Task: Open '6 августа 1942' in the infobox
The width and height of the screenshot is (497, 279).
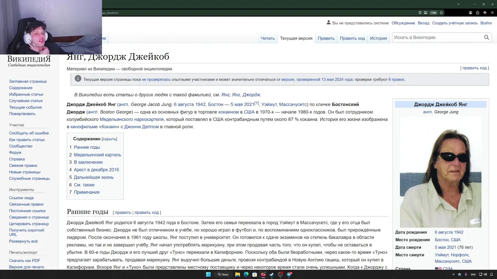Action: [449, 232]
